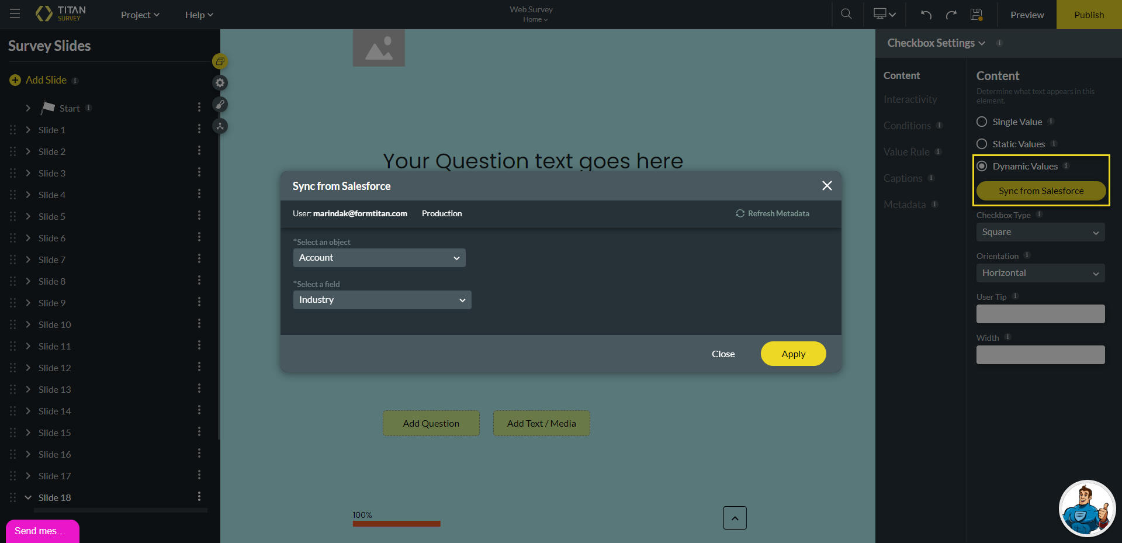Select the Single Value radio button
Viewport: 1122px width, 543px height.
982,122
